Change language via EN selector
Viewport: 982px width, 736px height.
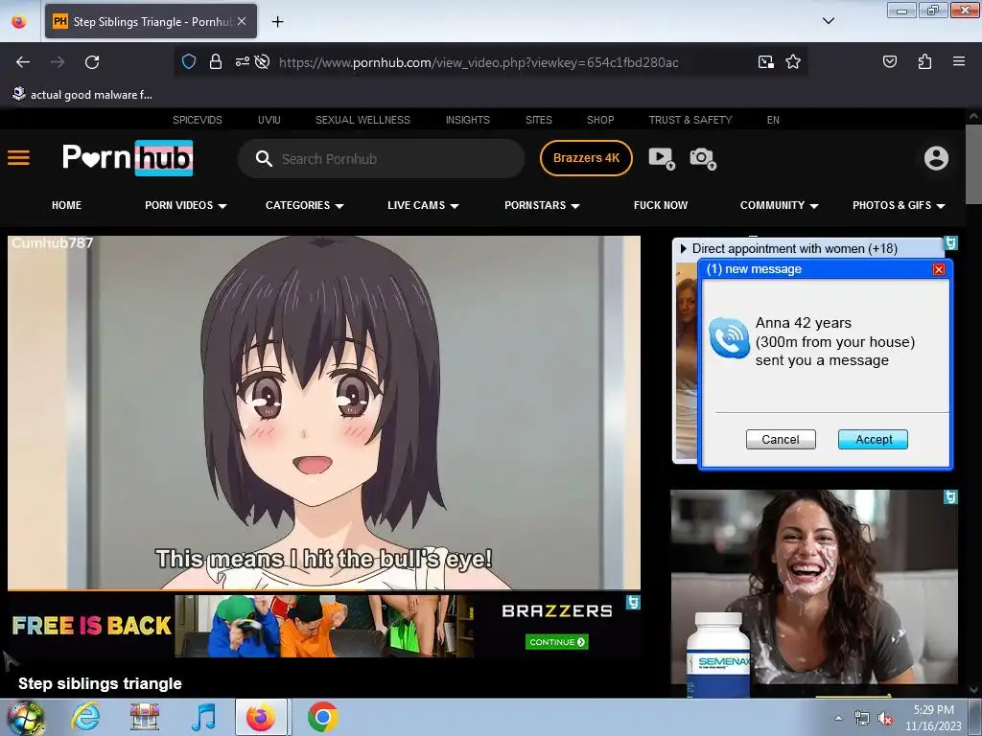[774, 120]
